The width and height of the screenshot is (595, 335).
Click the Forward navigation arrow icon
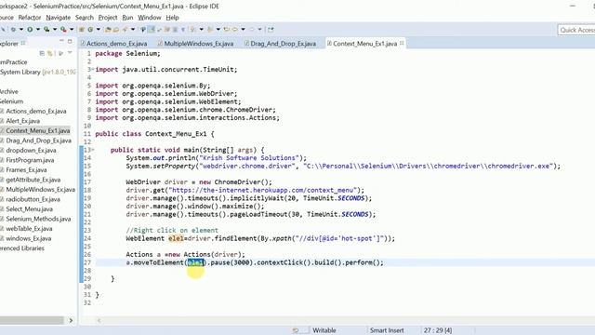tap(252, 29)
